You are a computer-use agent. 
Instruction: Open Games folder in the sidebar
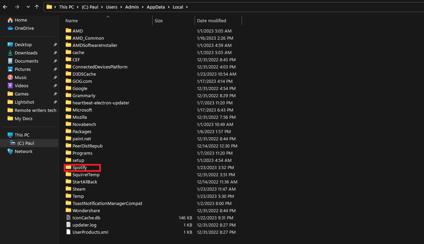tap(18, 94)
